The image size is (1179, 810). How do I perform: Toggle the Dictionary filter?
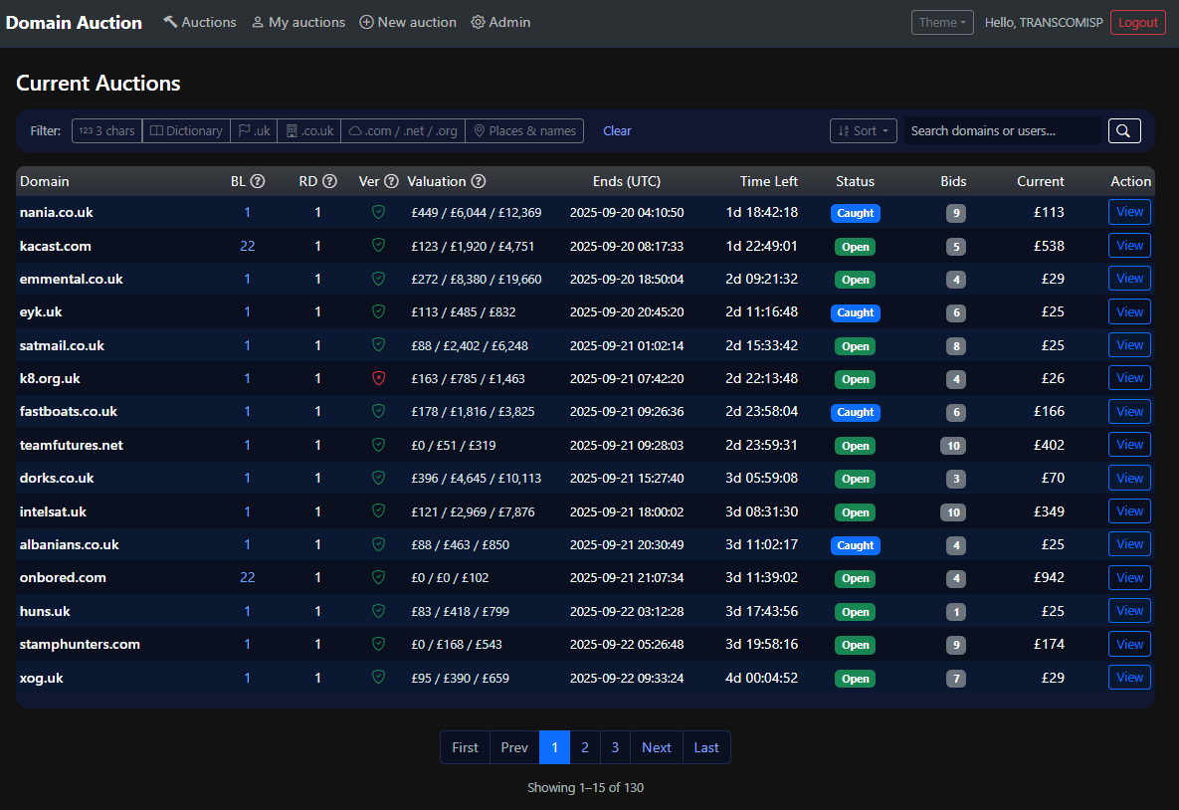tap(186, 130)
